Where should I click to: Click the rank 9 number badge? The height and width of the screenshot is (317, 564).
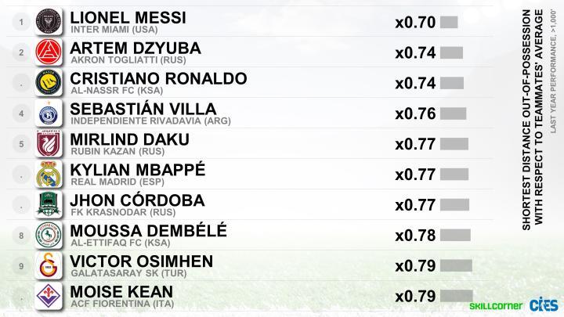coord(21,266)
